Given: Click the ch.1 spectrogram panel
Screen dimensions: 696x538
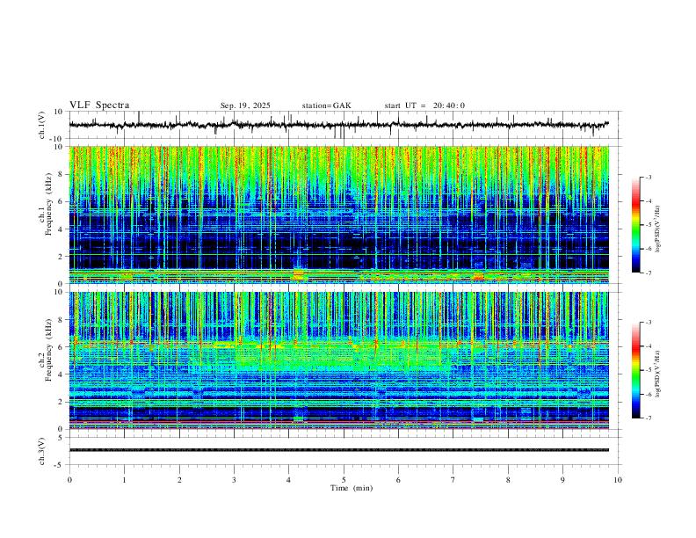Looking at the screenshot, I should point(339,214).
